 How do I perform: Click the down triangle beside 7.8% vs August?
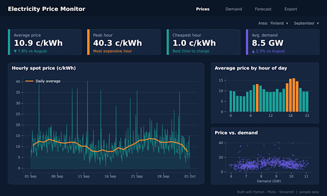15,51
